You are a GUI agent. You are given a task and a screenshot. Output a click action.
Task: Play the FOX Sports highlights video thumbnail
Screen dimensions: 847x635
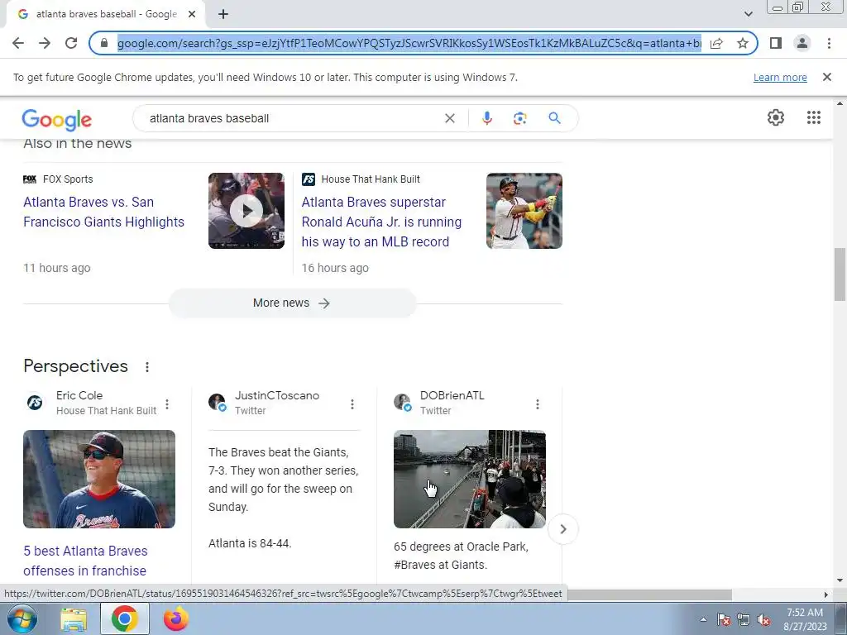pyautogui.click(x=246, y=211)
